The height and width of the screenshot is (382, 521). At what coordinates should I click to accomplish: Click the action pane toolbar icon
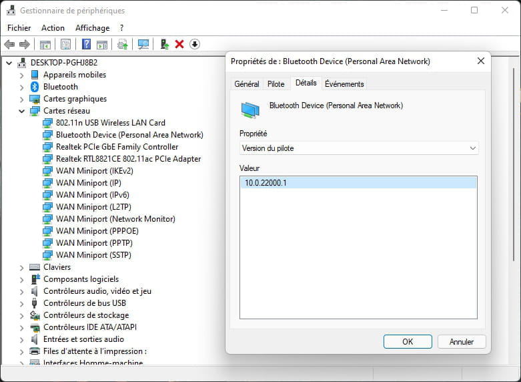[x=102, y=44]
